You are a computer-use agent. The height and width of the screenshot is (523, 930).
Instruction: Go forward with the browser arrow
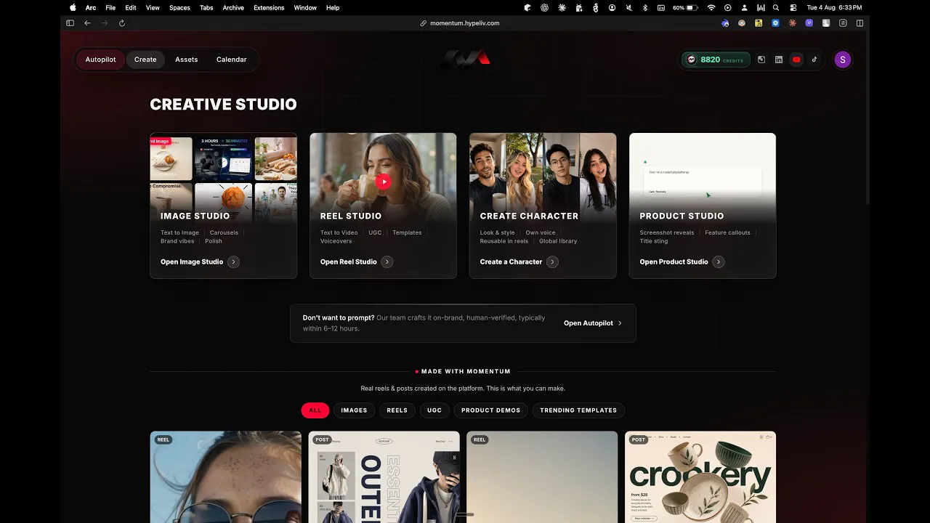click(105, 23)
